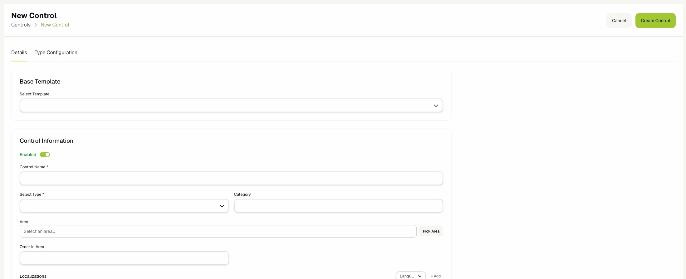Click the Select an area field

coord(218,231)
